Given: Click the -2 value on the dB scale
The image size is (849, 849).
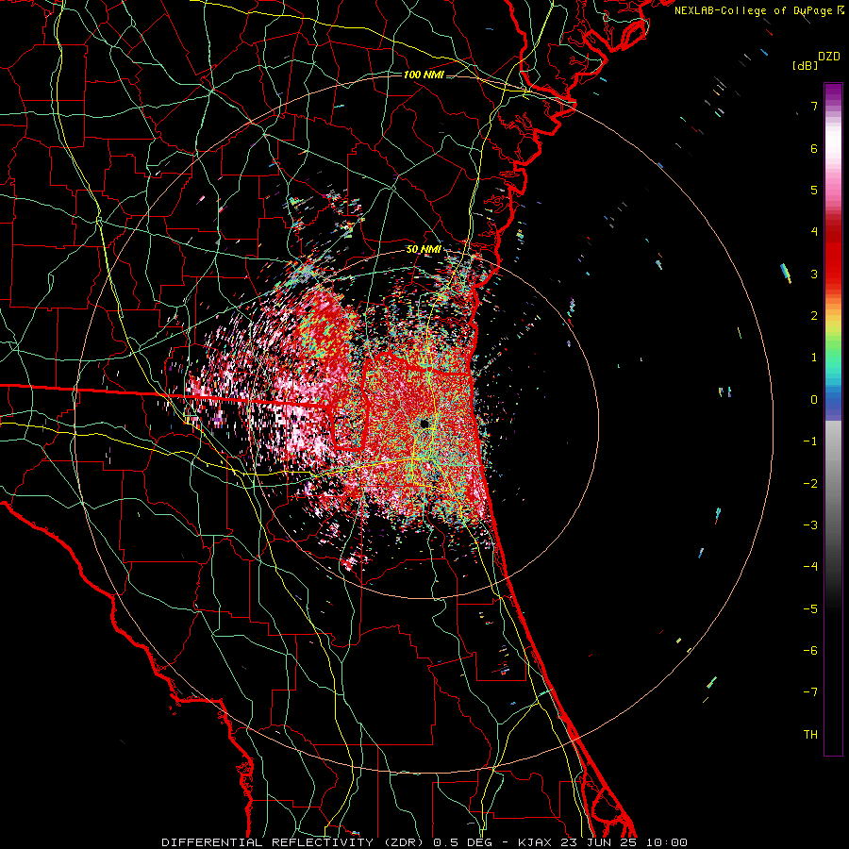Looking at the screenshot, I should pos(810,483).
